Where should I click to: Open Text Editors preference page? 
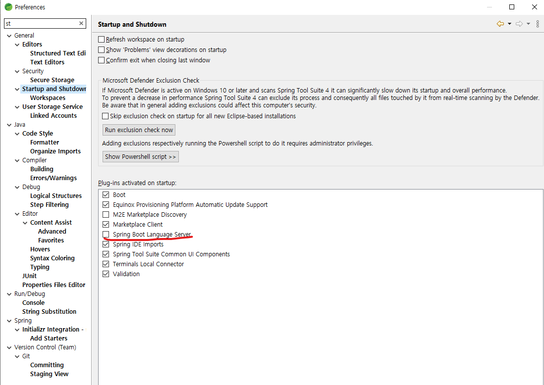(x=47, y=62)
